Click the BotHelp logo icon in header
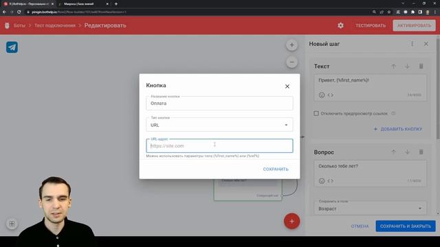Screen dimensions: 440x247 [x=7, y=25]
